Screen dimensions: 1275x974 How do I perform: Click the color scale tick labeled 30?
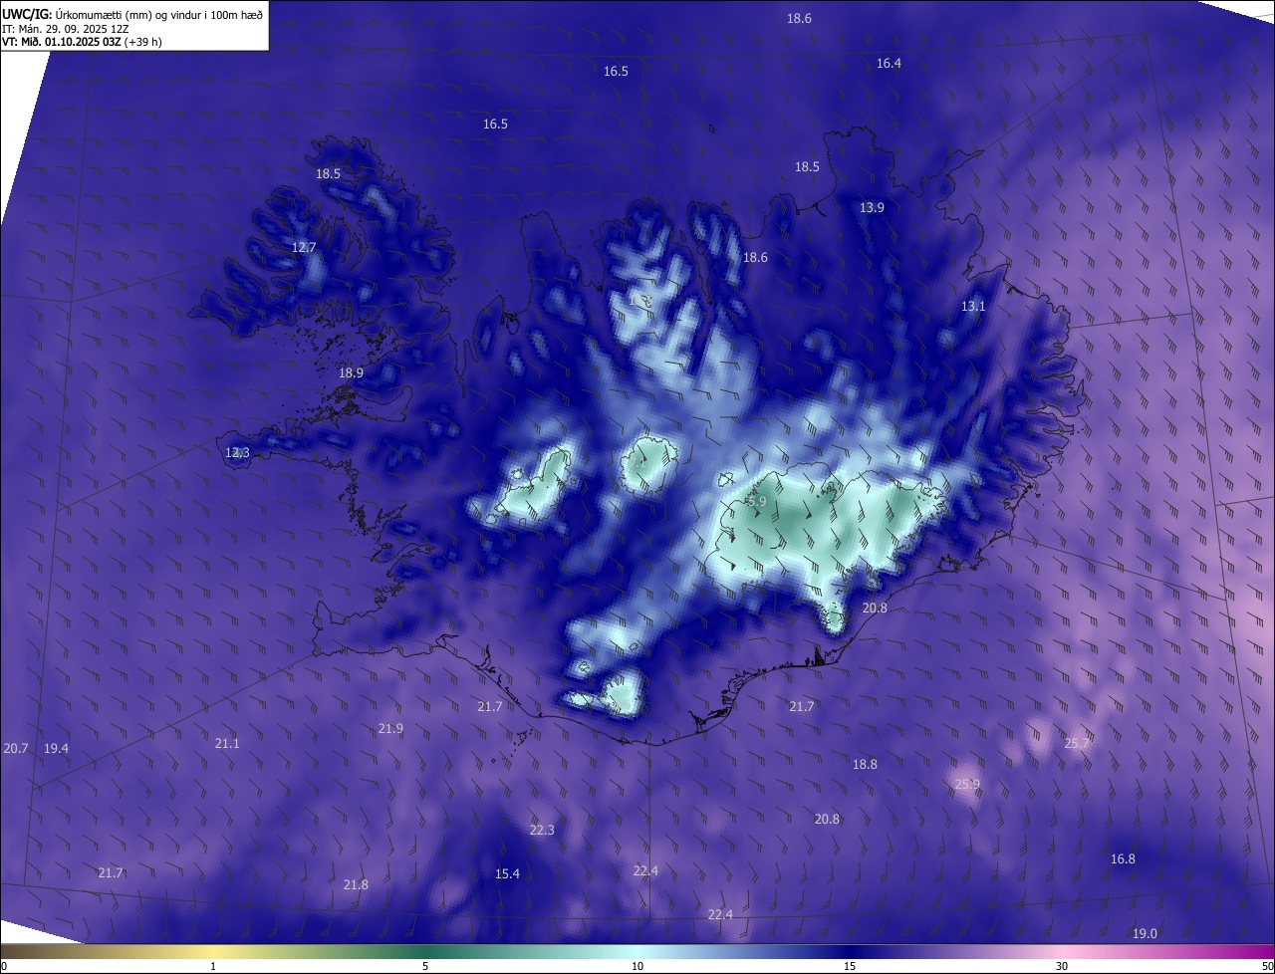(1062, 966)
